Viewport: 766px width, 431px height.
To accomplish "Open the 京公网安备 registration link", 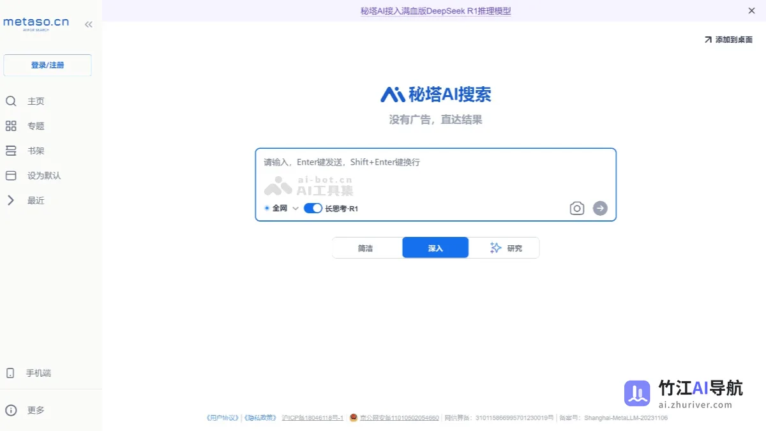I will (x=400, y=418).
